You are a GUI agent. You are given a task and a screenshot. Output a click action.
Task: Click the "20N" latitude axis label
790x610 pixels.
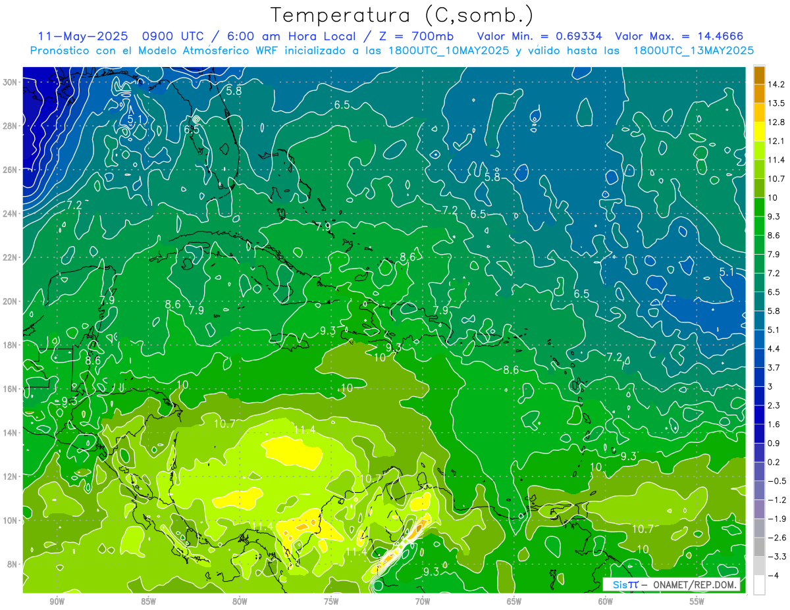(x=11, y=301)
